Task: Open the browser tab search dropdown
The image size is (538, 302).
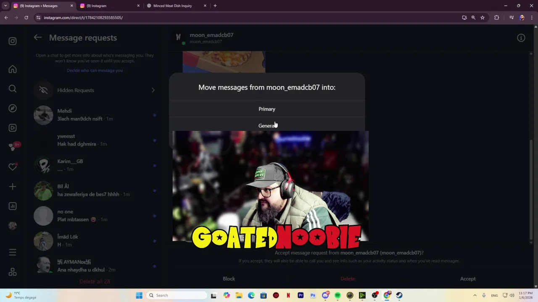Action: [x=5, y=6]
